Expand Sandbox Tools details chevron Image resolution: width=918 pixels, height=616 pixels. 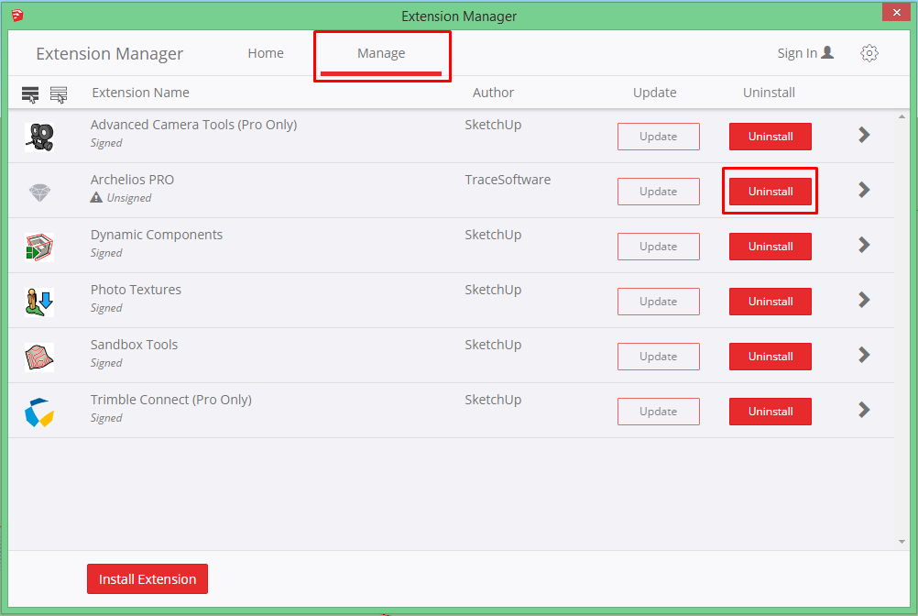(864, 355)
